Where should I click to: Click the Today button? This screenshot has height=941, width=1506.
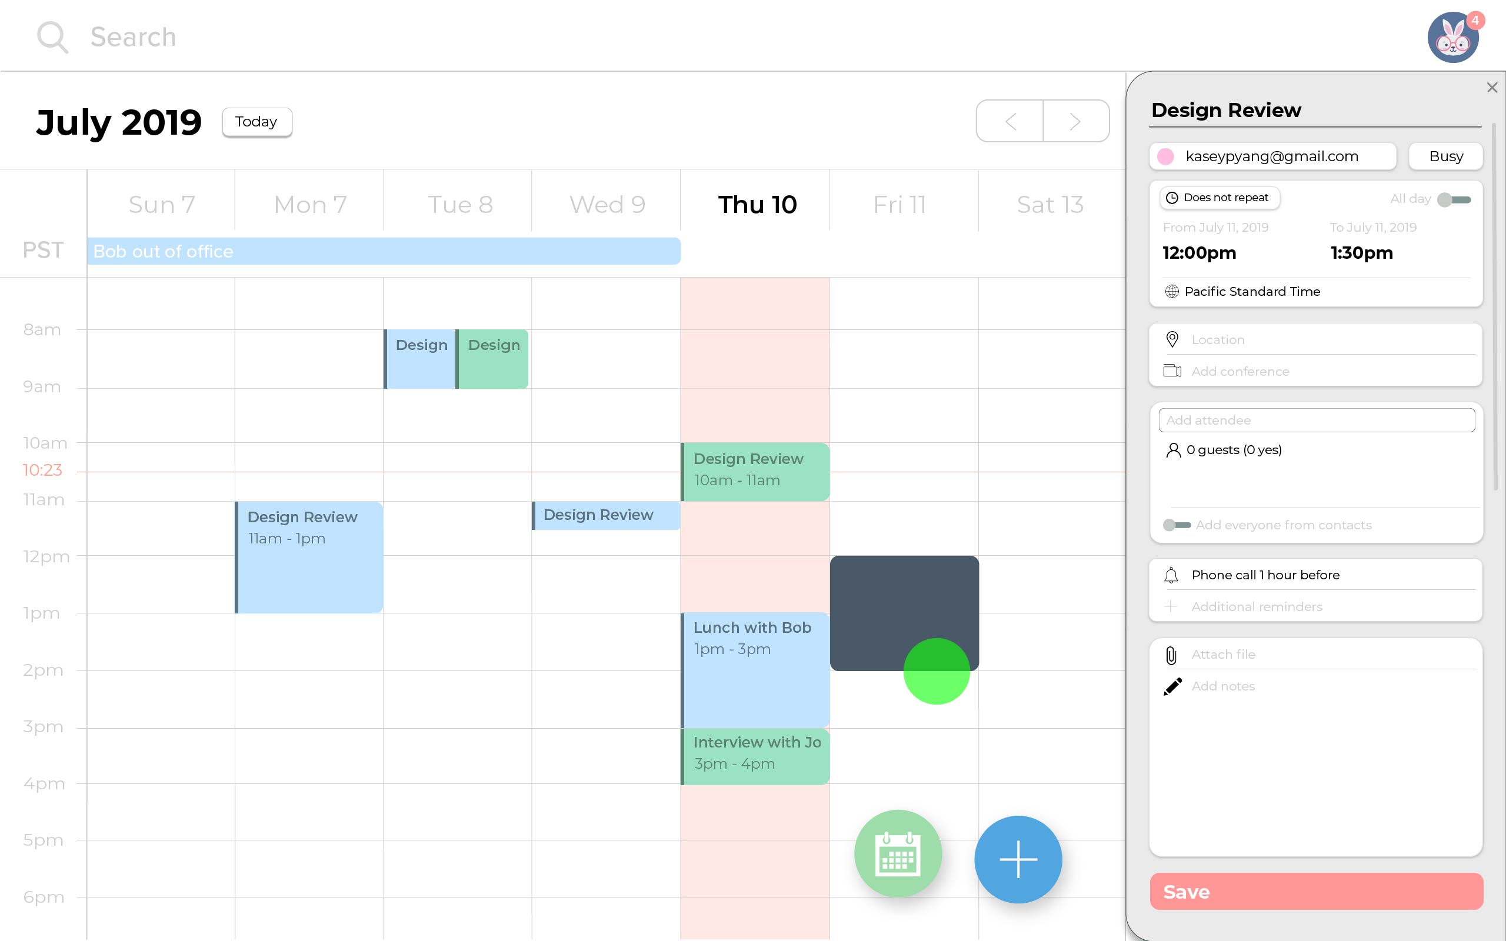(256, 122)
